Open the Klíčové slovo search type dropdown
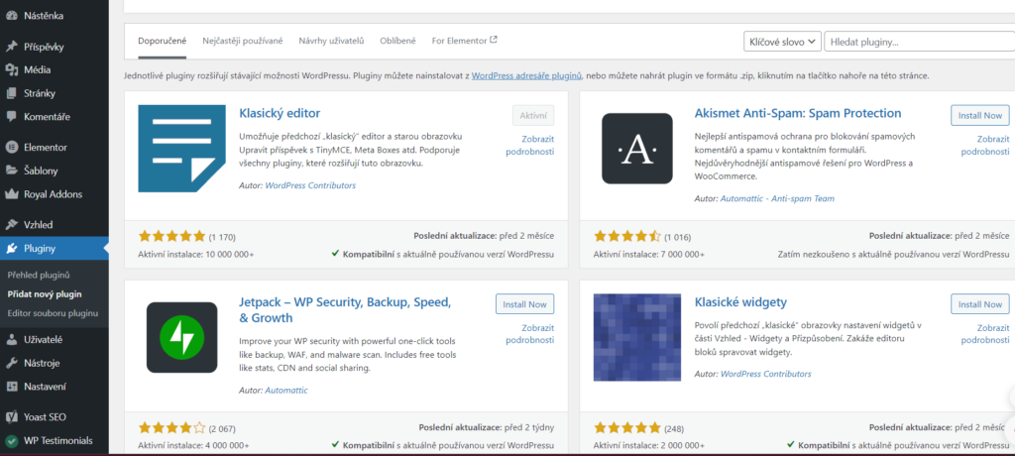Viewport: 1015px width, 456px height. (783, 42)
